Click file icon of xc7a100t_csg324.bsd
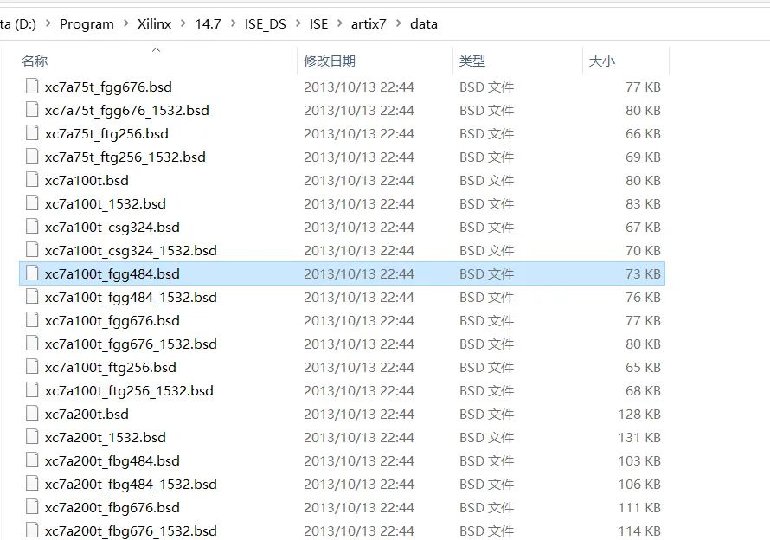This screenshot has height=540, width=770. point(32,227)
